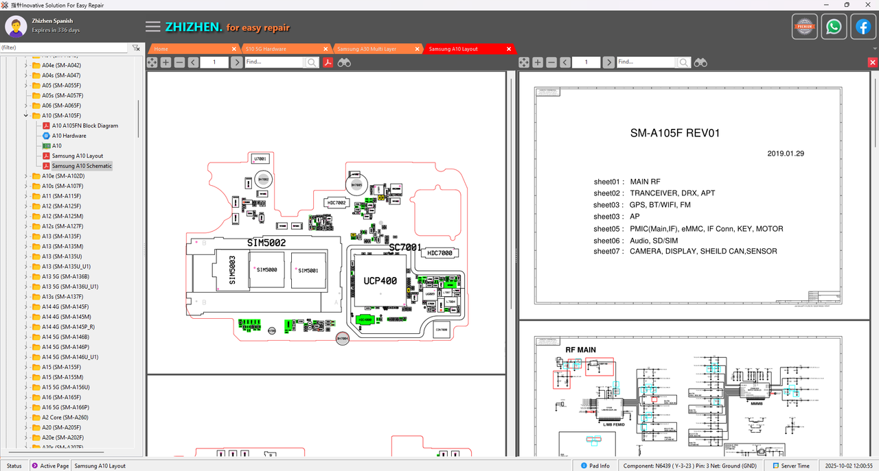Collapse the A10 (SM-A105F) folder
This screenshot has width=879, height=471.
(26, 116)
